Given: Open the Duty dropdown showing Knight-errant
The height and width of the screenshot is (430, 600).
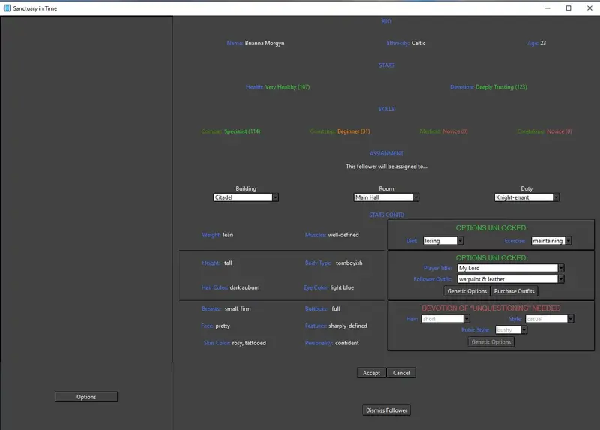Looking at the screenshot, I should click(527, 197).
